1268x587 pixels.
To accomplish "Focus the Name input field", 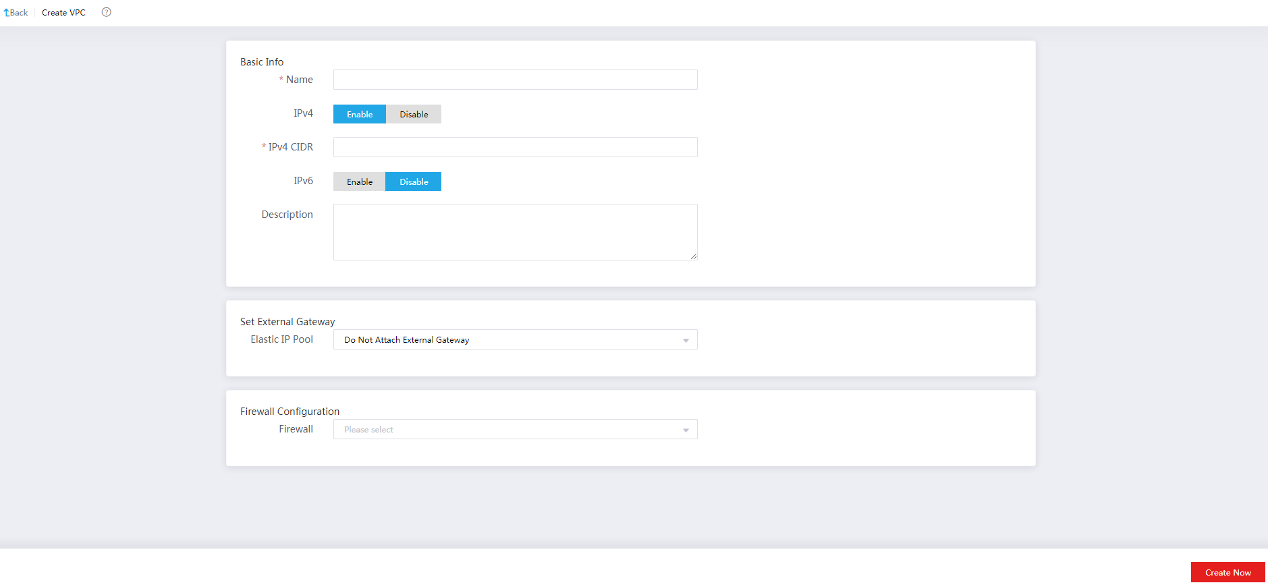I will click(515, 80).
